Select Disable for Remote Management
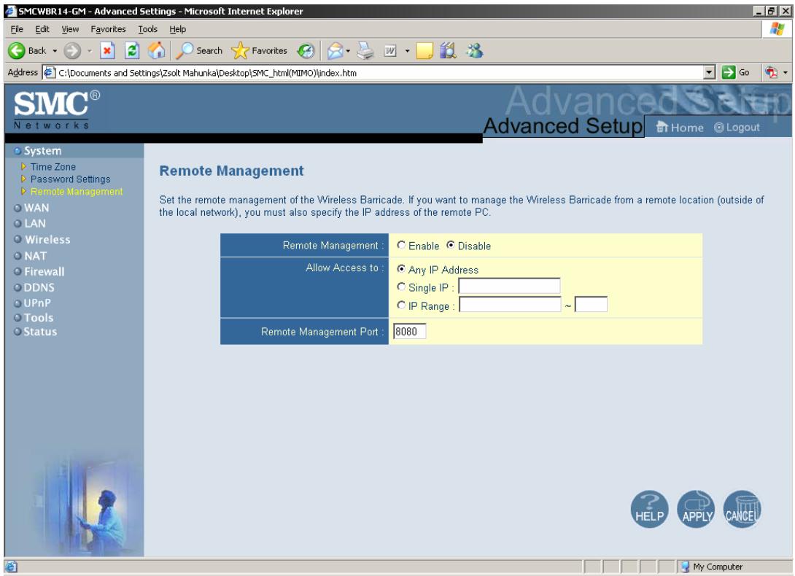This screenshot has width=795, height=576. point(450,245)
